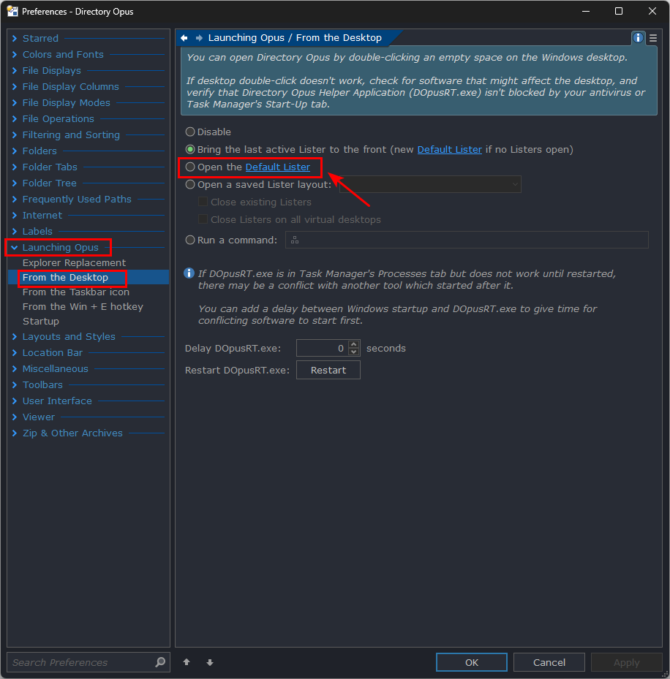Go back with the left arrow icon
Image resolution: width=670 pixels, height=679 pixels.
(x=184, y=38)
